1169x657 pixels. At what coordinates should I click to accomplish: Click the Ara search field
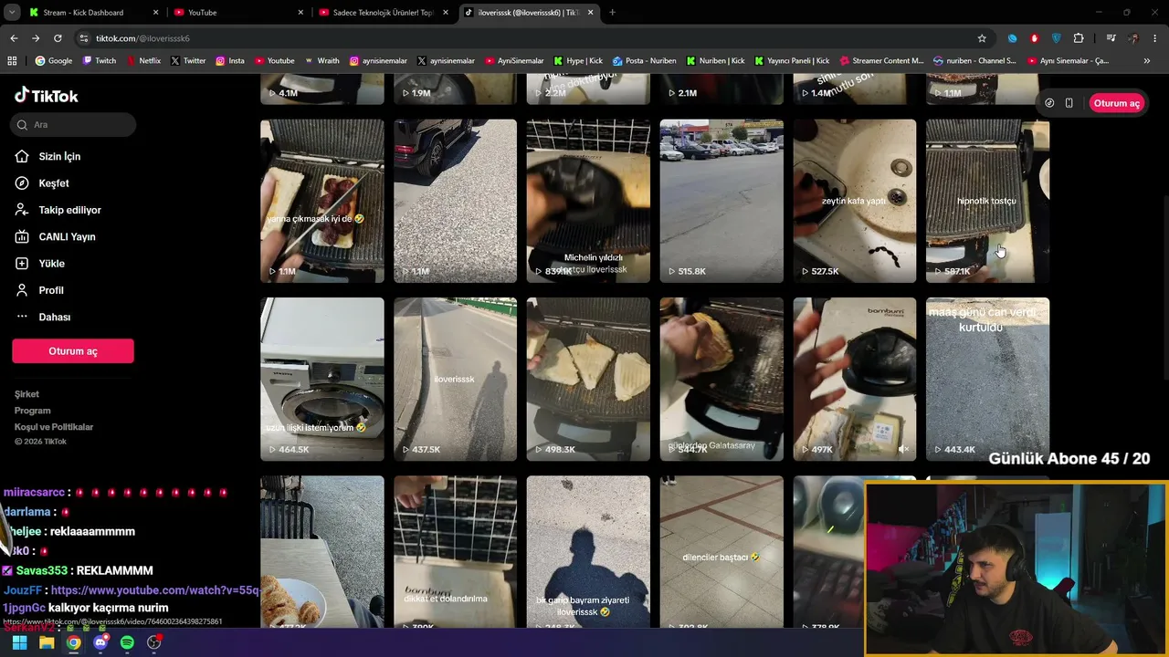(74, 125)
